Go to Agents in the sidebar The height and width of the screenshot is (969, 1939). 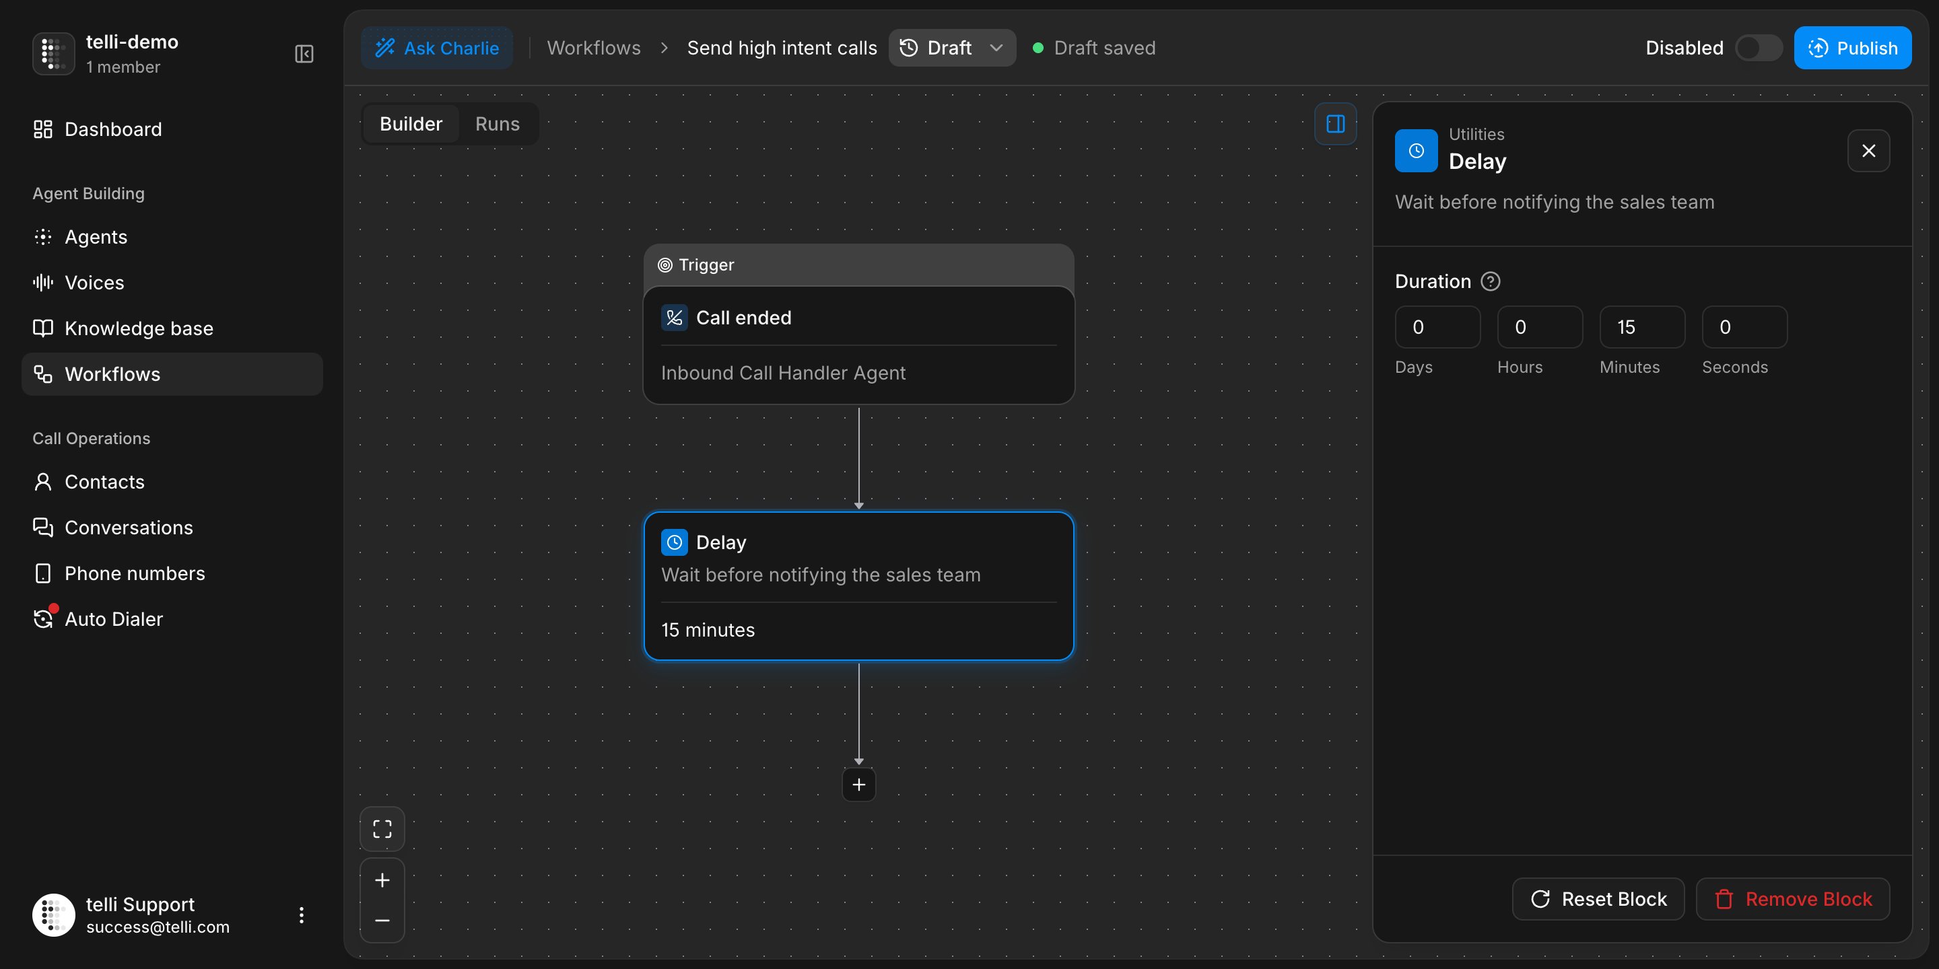(172, 237)
